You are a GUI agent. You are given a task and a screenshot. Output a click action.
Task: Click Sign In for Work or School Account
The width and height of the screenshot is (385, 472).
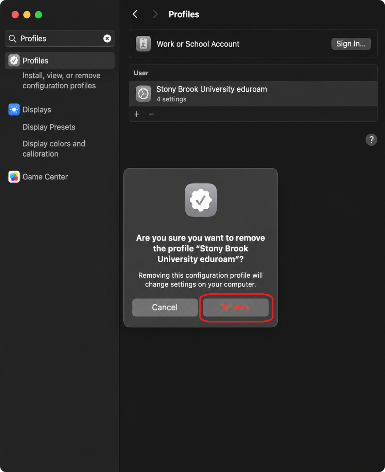pyautogui.click(x=351, y=44)
